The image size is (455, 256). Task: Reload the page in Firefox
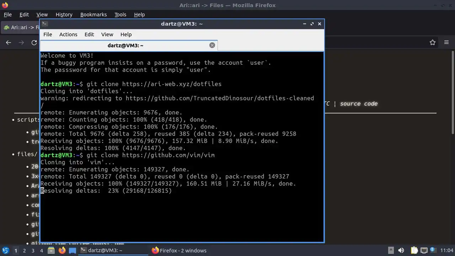(34, 42)
